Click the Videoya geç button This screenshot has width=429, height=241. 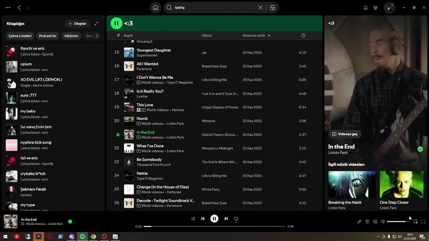point(345,134)
